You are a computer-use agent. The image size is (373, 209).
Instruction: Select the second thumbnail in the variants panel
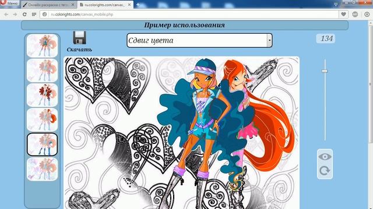tap(42, 70)
